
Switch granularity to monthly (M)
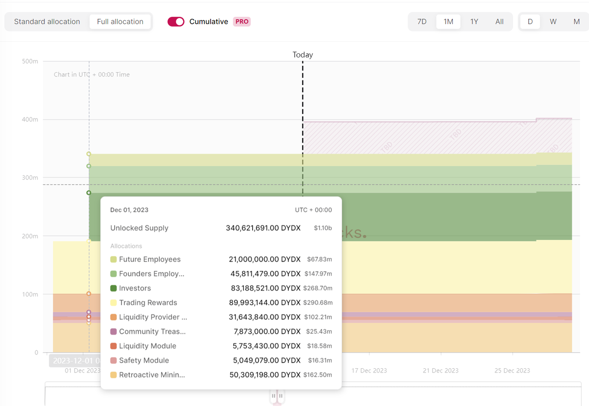point(576,22)
